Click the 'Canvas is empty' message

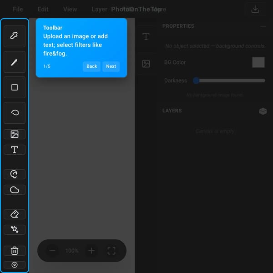click(214, 131)
